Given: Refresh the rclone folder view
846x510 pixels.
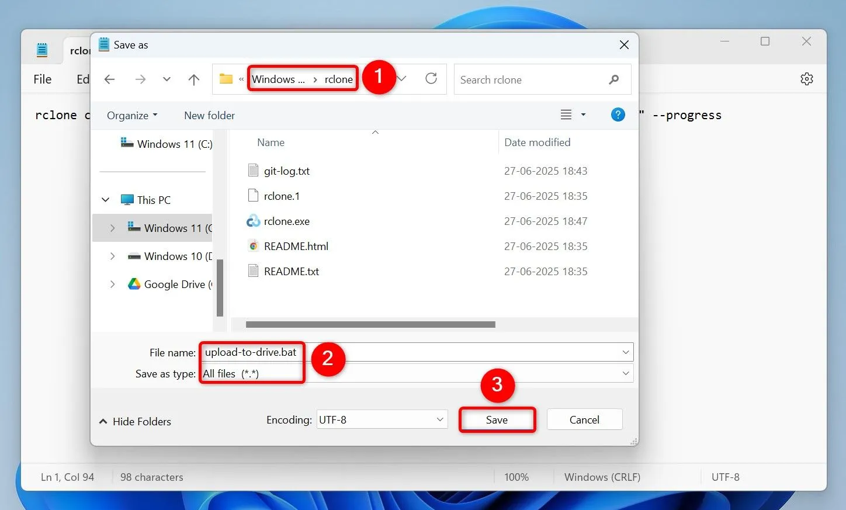Looking at the screenshot, I should 431,78.
